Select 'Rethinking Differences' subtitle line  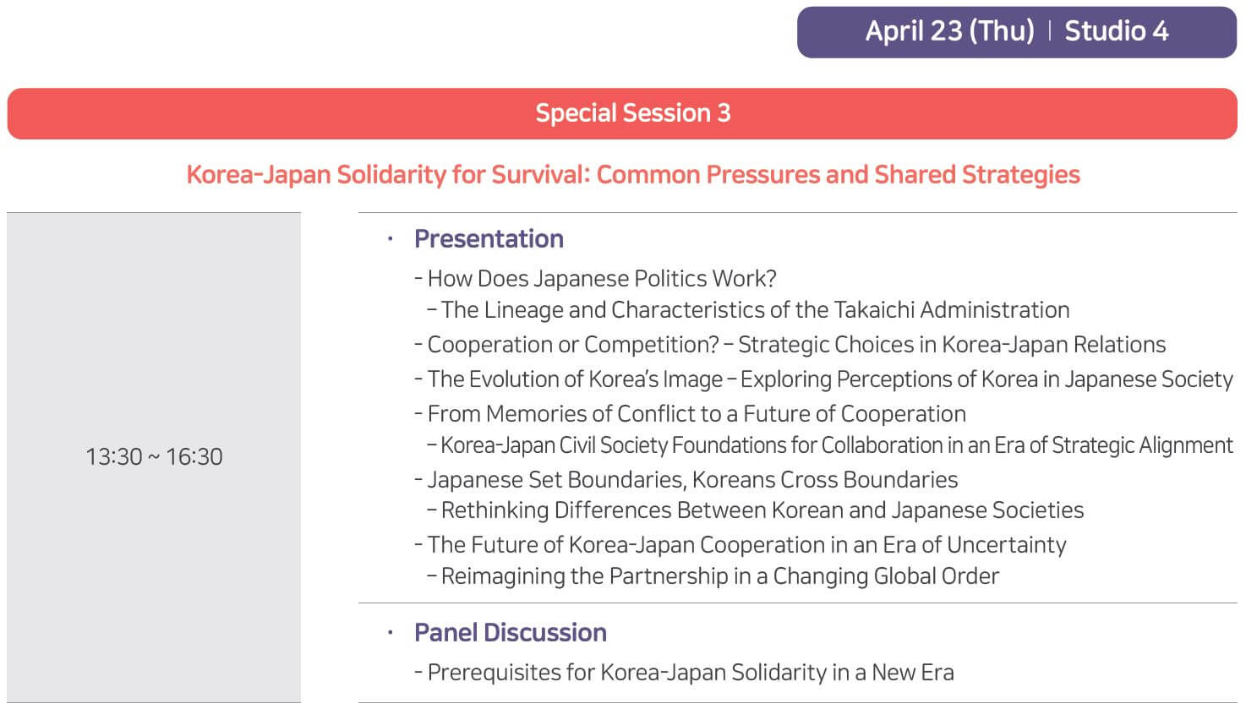point(756,510)
